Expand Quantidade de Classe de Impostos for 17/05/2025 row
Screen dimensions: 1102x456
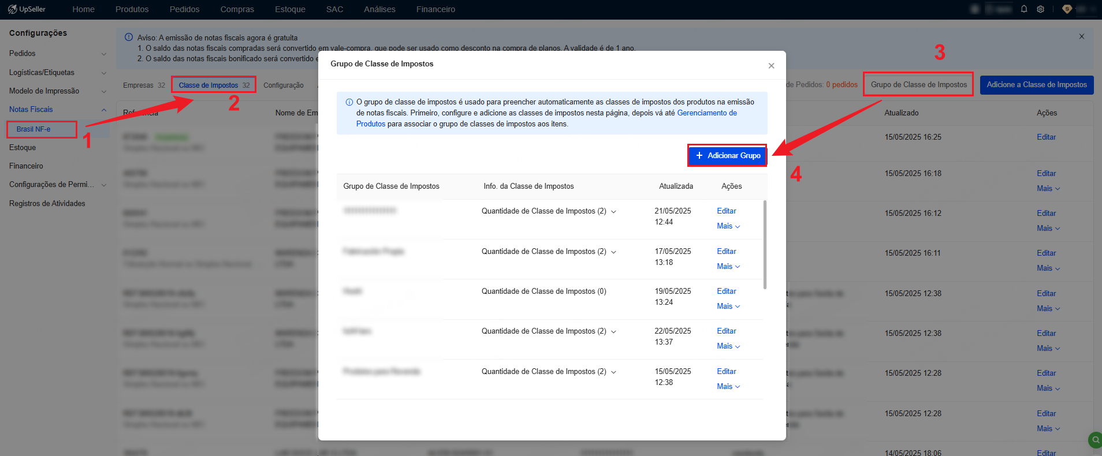click(x=613, y=252)
